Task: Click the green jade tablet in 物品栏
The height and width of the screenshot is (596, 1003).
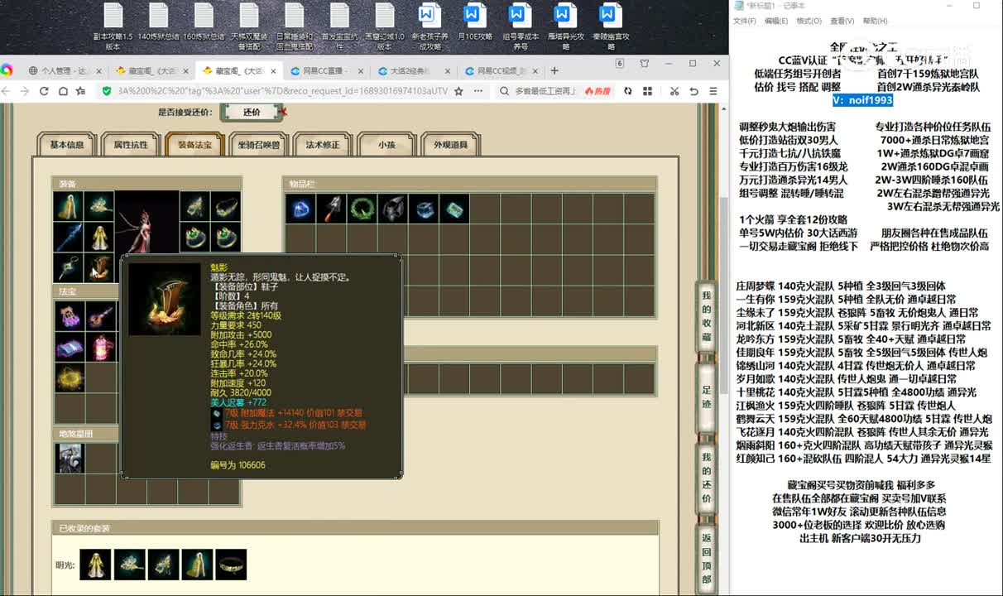Action: pos(454,209)
